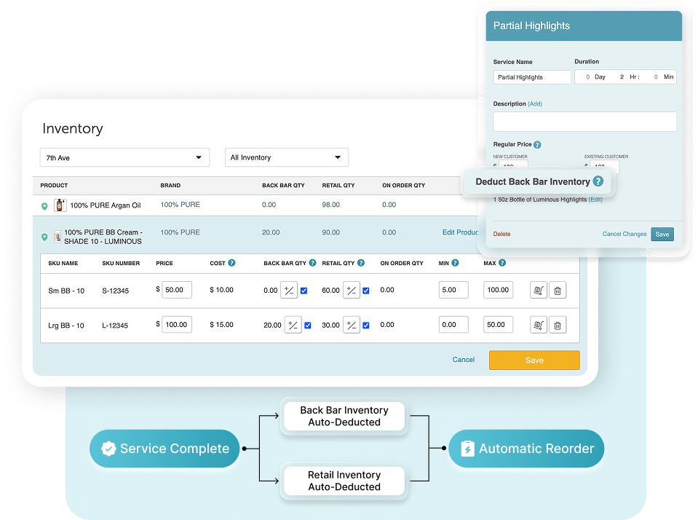Image resolution: width=698 pixels, height=520 pixels.
Task: Toggle retail qty checkbox for Sm BB - 10
Action: point(366,291)
